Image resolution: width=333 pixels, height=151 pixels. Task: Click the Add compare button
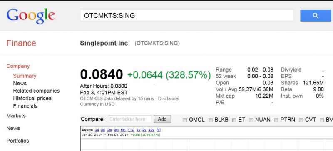coord(162,119)
